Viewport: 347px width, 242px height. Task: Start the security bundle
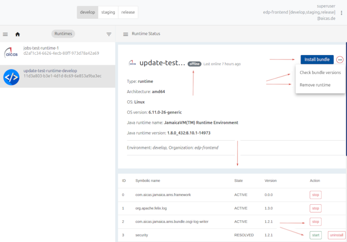point(315,235)
